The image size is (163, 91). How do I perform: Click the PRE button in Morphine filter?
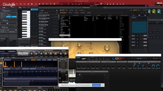(x=63, y=82)
